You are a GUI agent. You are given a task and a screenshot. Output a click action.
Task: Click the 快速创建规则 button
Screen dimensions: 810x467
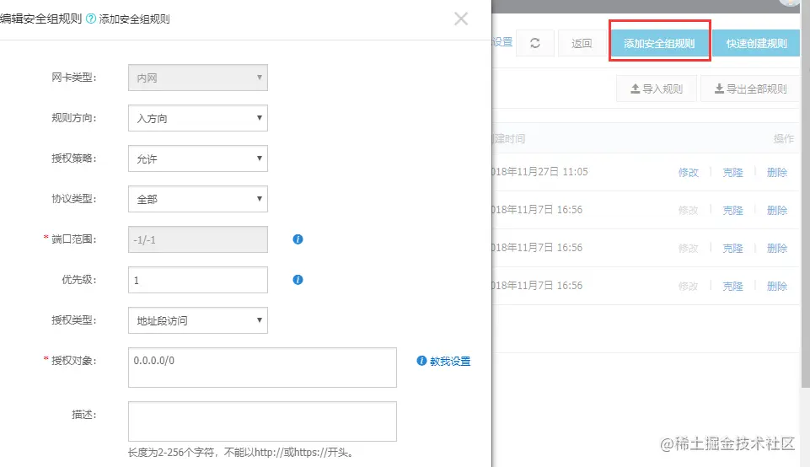tap(756, 43)
